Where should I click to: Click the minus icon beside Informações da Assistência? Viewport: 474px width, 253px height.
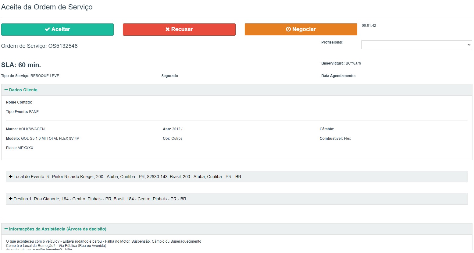coord(6,229)
